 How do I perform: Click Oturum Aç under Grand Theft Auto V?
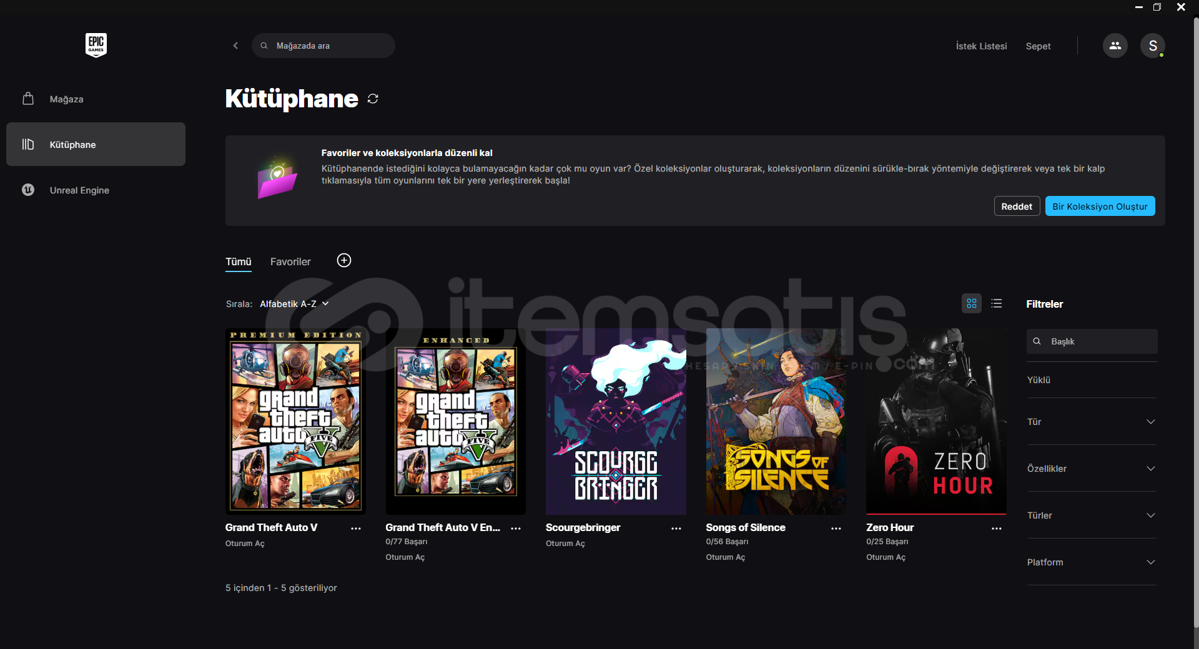point(245,544)
